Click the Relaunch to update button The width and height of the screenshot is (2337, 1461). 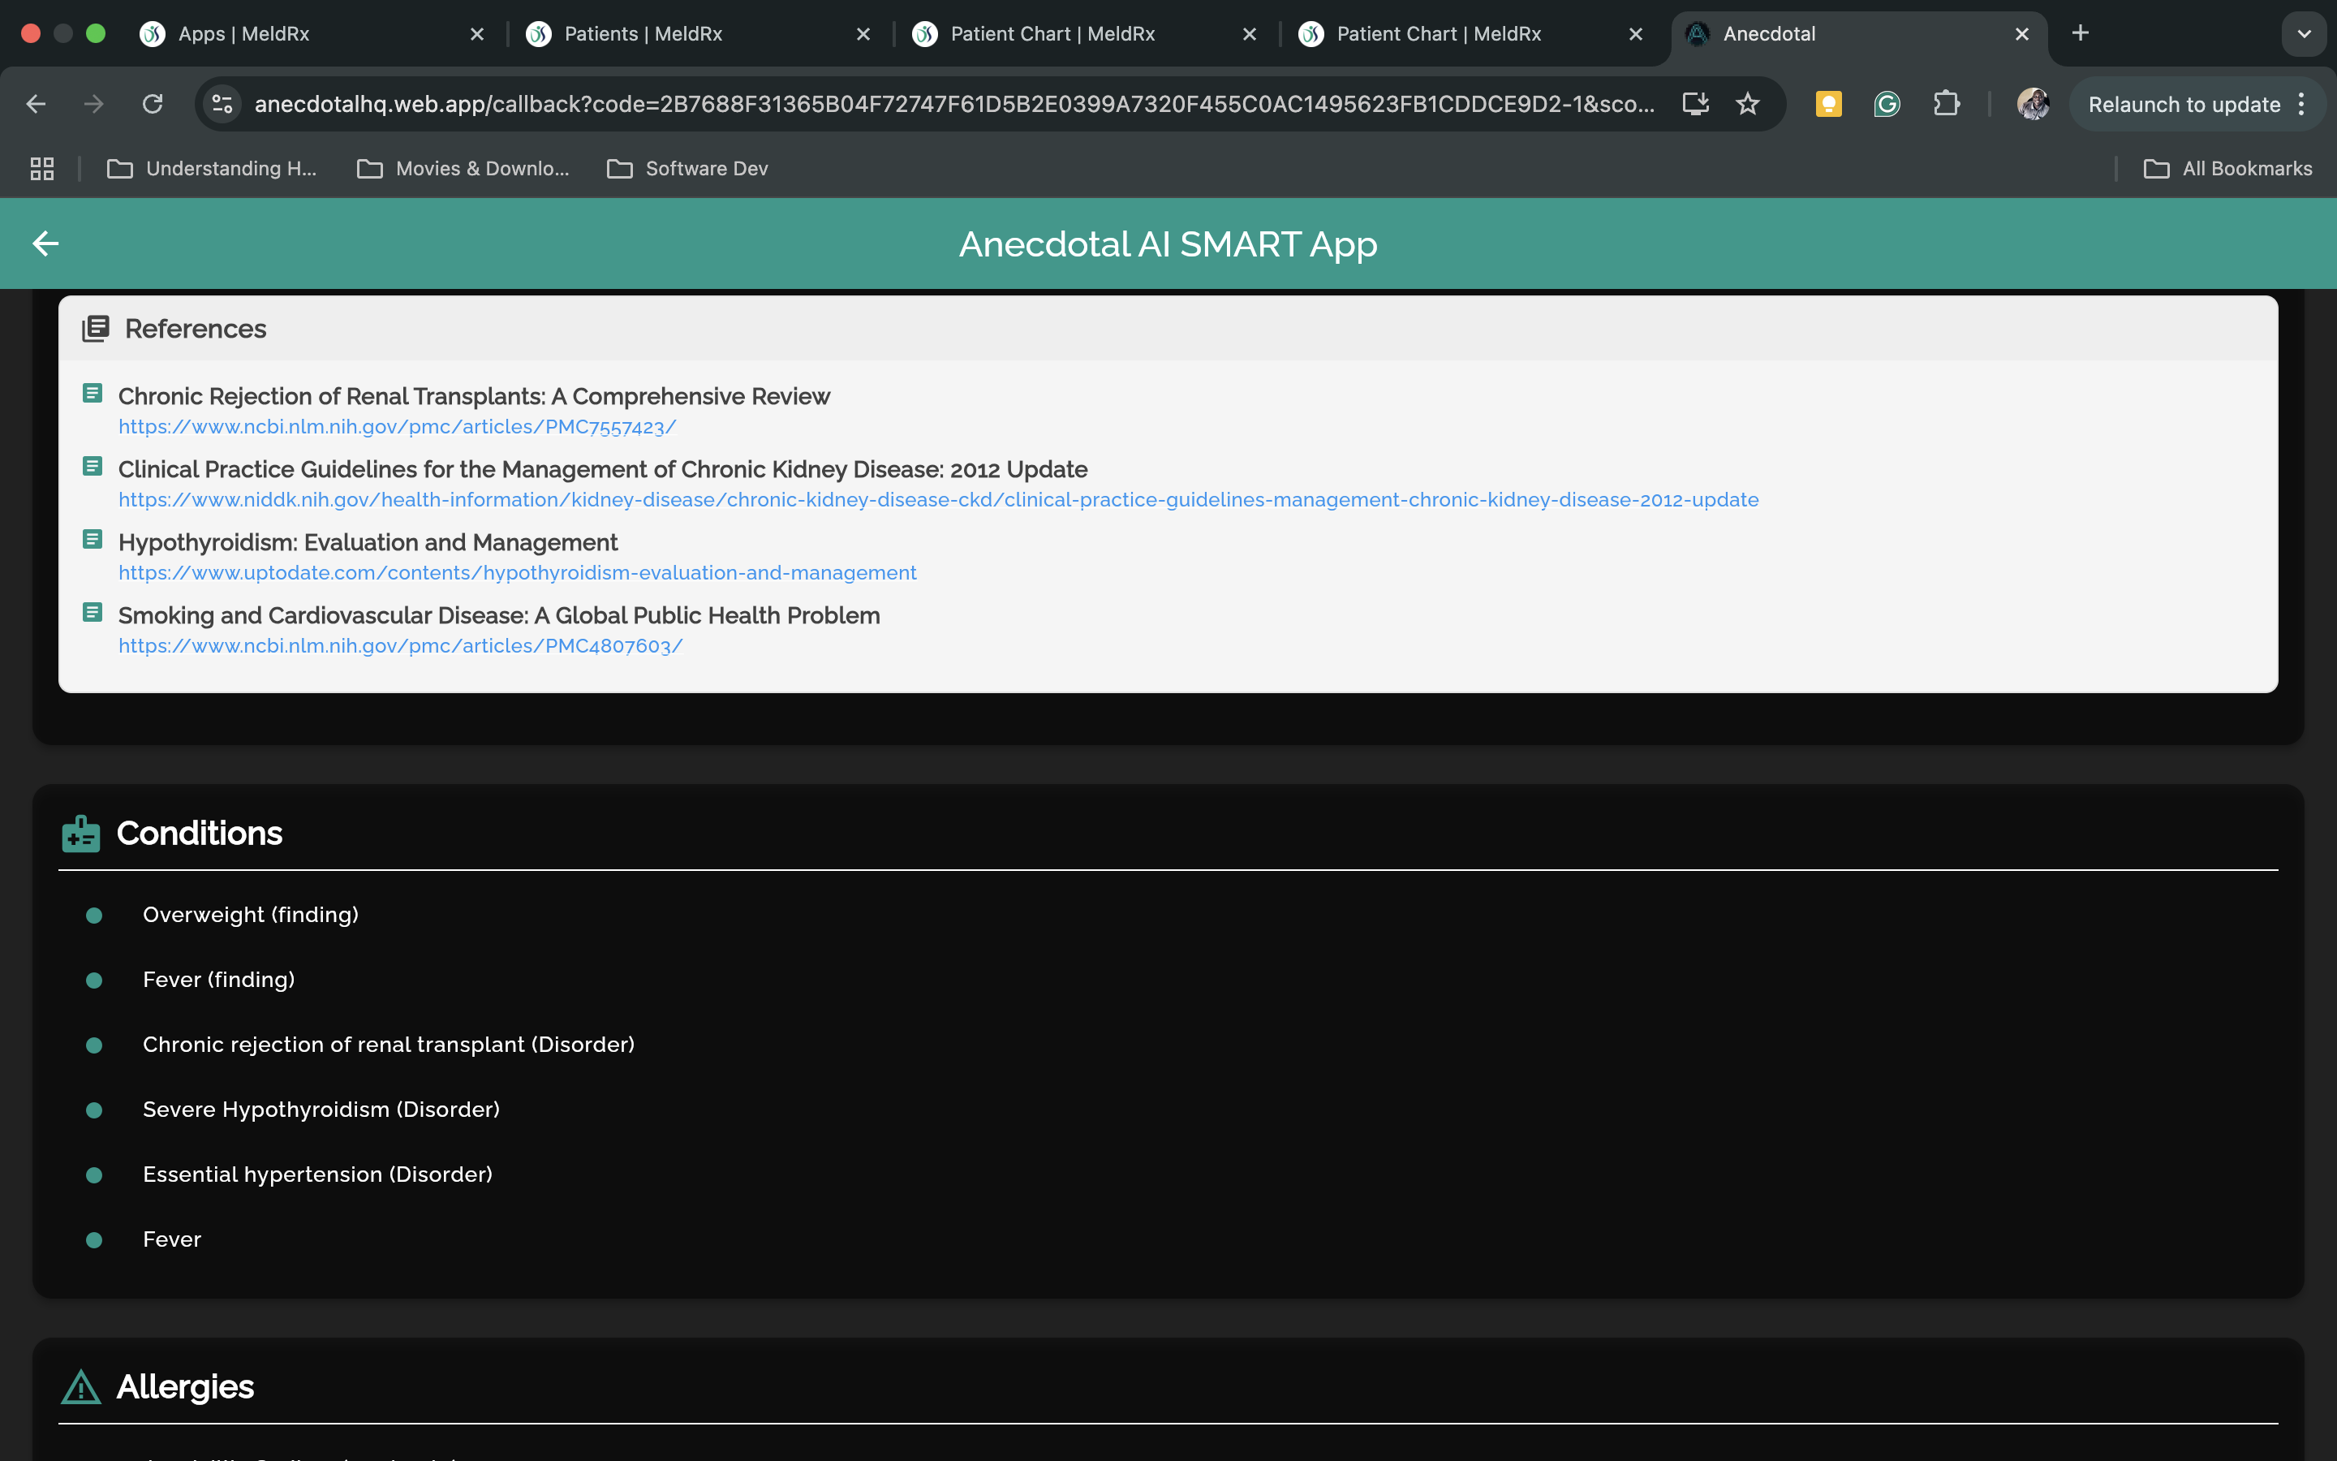(2184, 105)
